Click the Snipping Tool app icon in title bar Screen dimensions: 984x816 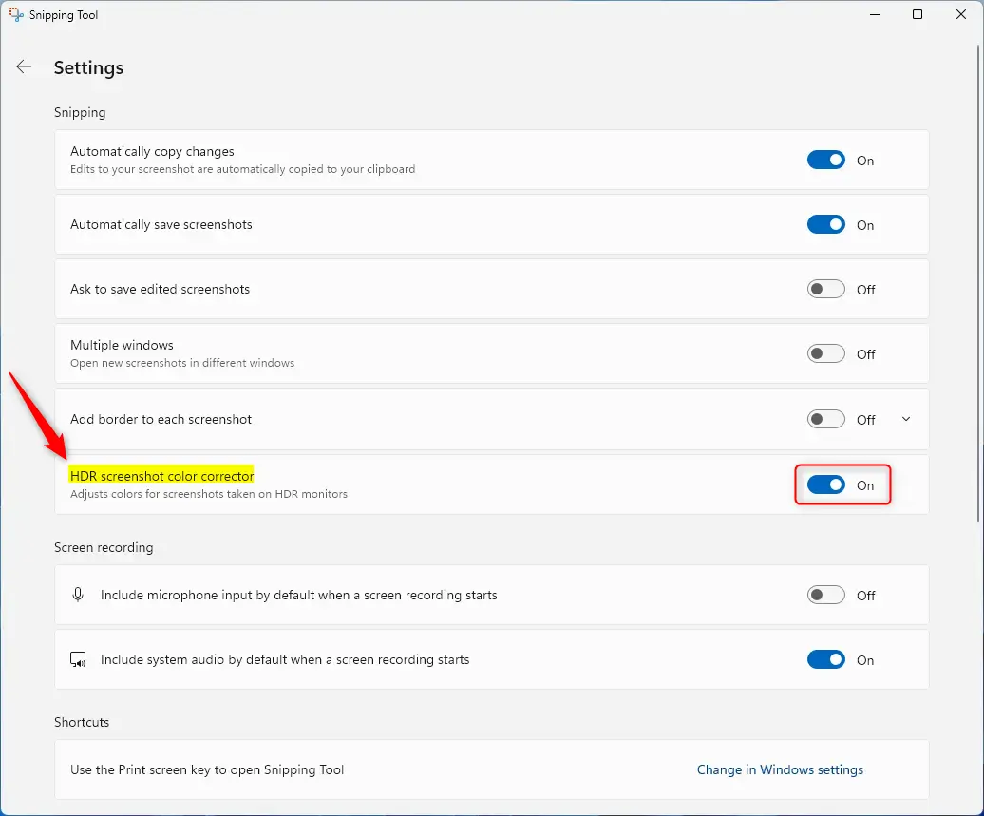click(16, 14)
